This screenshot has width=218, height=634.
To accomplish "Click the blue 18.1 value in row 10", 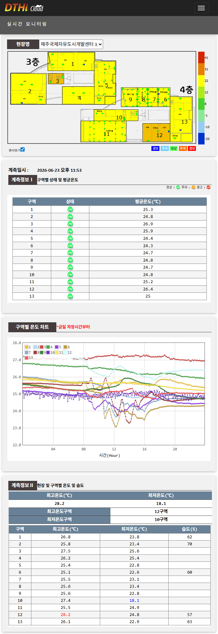I will click(x=134, y=600).
